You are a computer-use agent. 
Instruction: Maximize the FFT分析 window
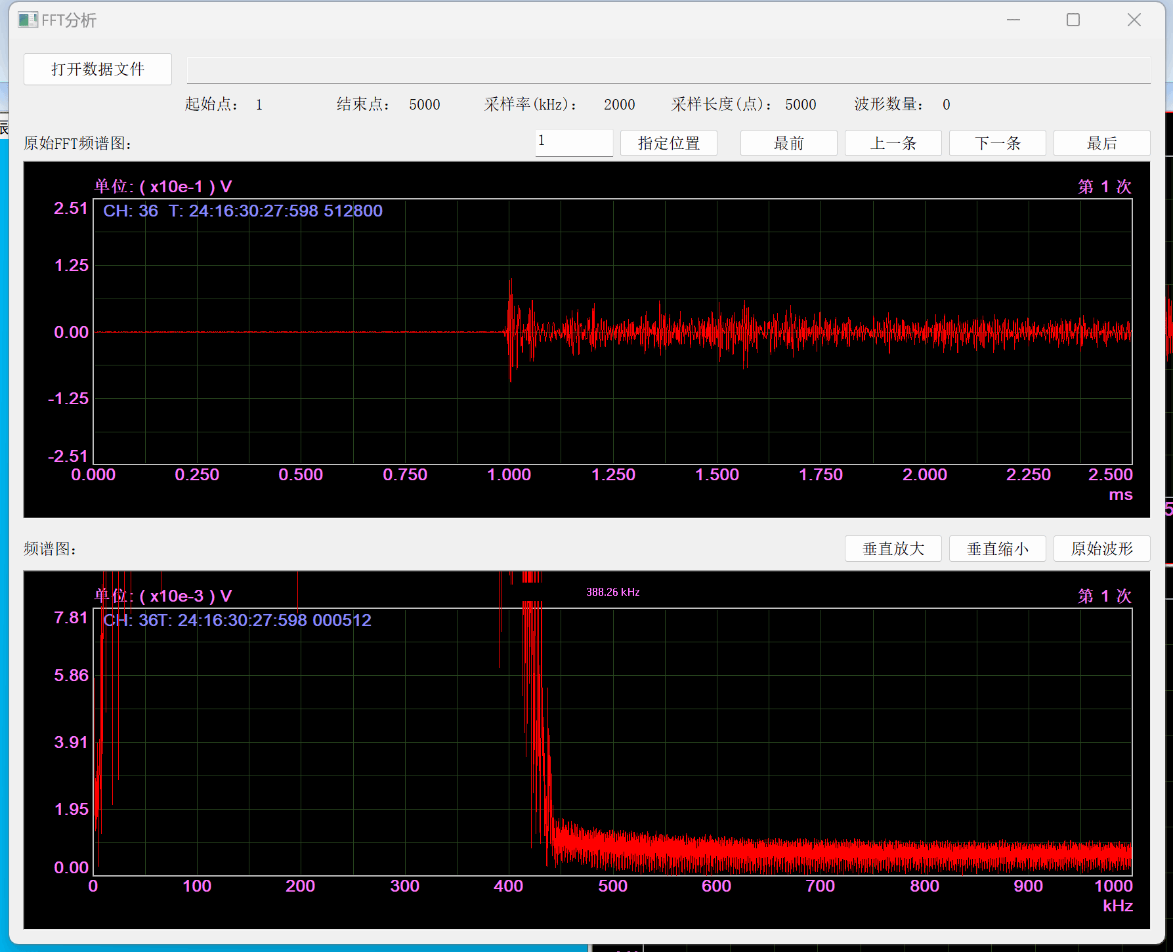1073,20
